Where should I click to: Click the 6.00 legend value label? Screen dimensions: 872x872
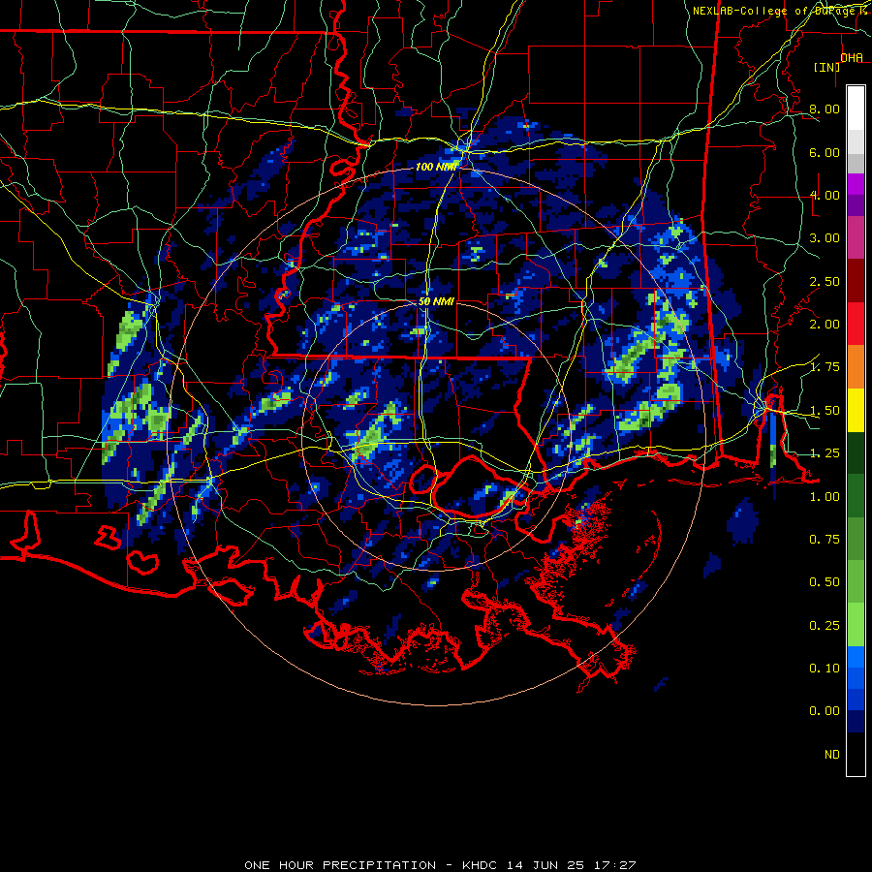click(825, 152)
